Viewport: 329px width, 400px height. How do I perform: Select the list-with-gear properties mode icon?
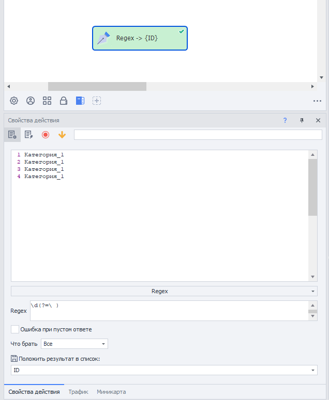[x=12, y=135]
